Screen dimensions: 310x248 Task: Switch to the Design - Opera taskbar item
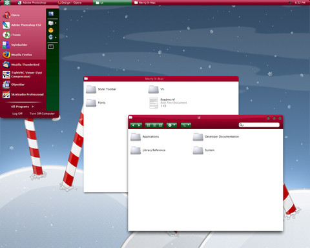click(x=70, y=3)
